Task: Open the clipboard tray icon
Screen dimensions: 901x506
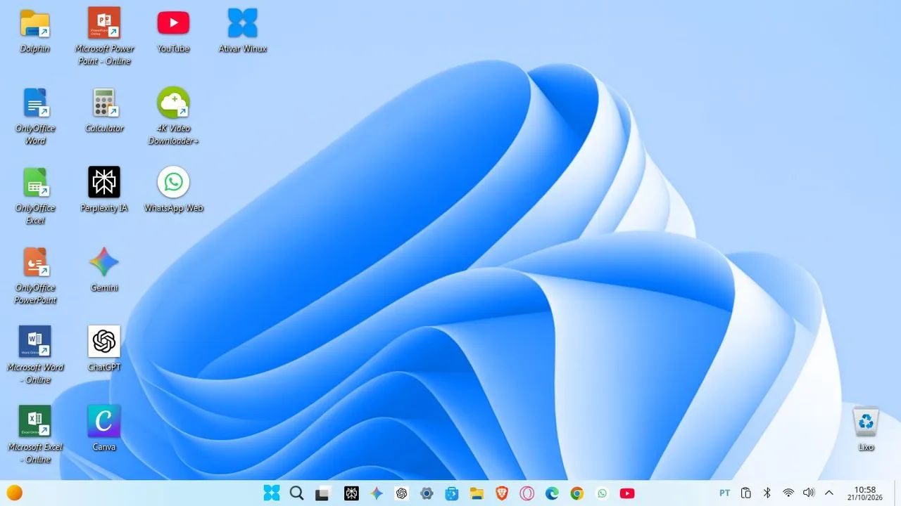Action: (x=746, y=493)
